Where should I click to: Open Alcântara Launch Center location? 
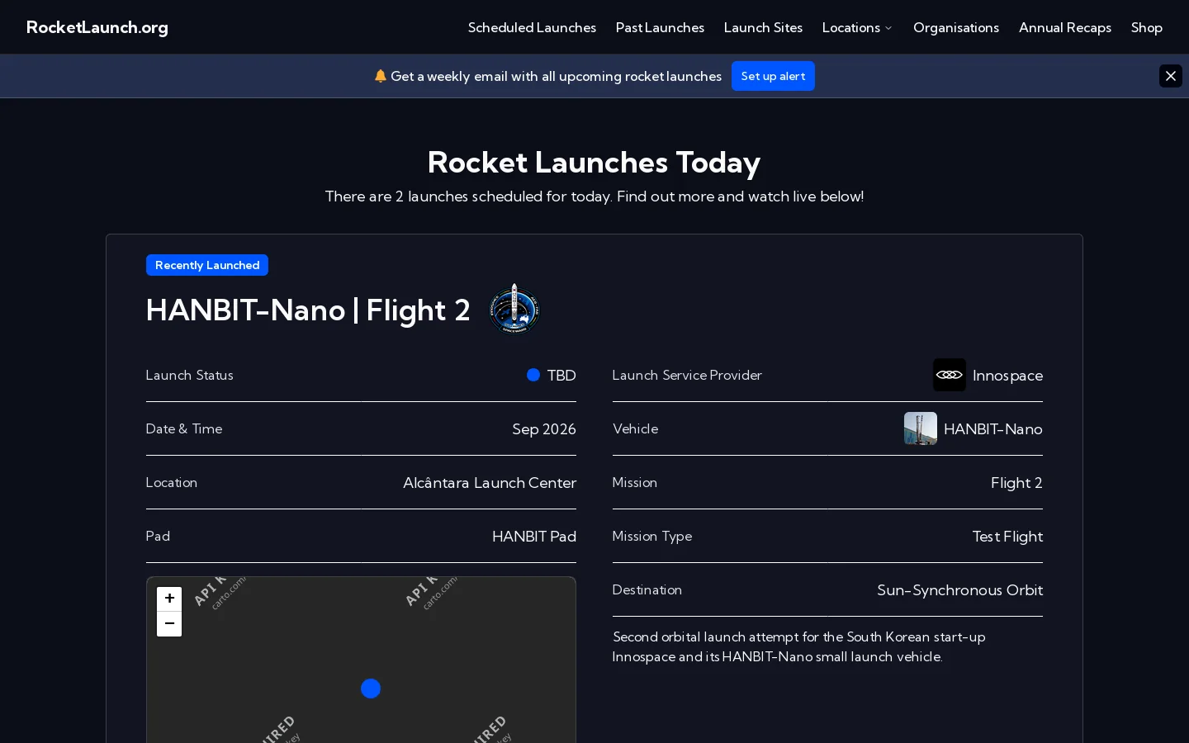tap(490, 483)
